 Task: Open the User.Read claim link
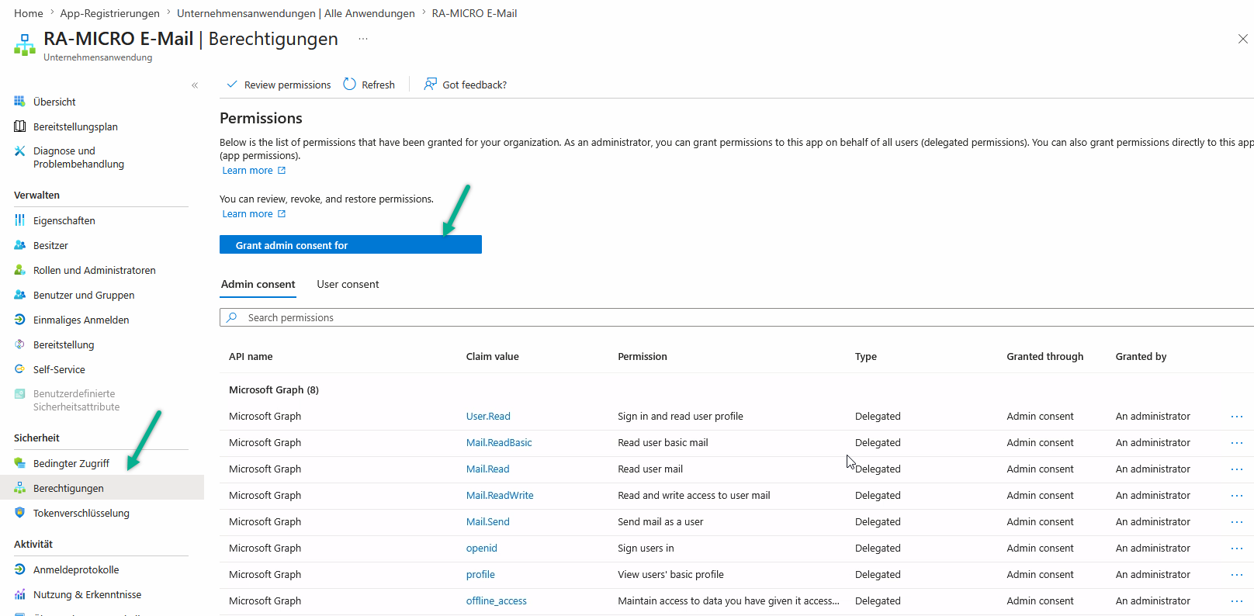click(488, 417)
